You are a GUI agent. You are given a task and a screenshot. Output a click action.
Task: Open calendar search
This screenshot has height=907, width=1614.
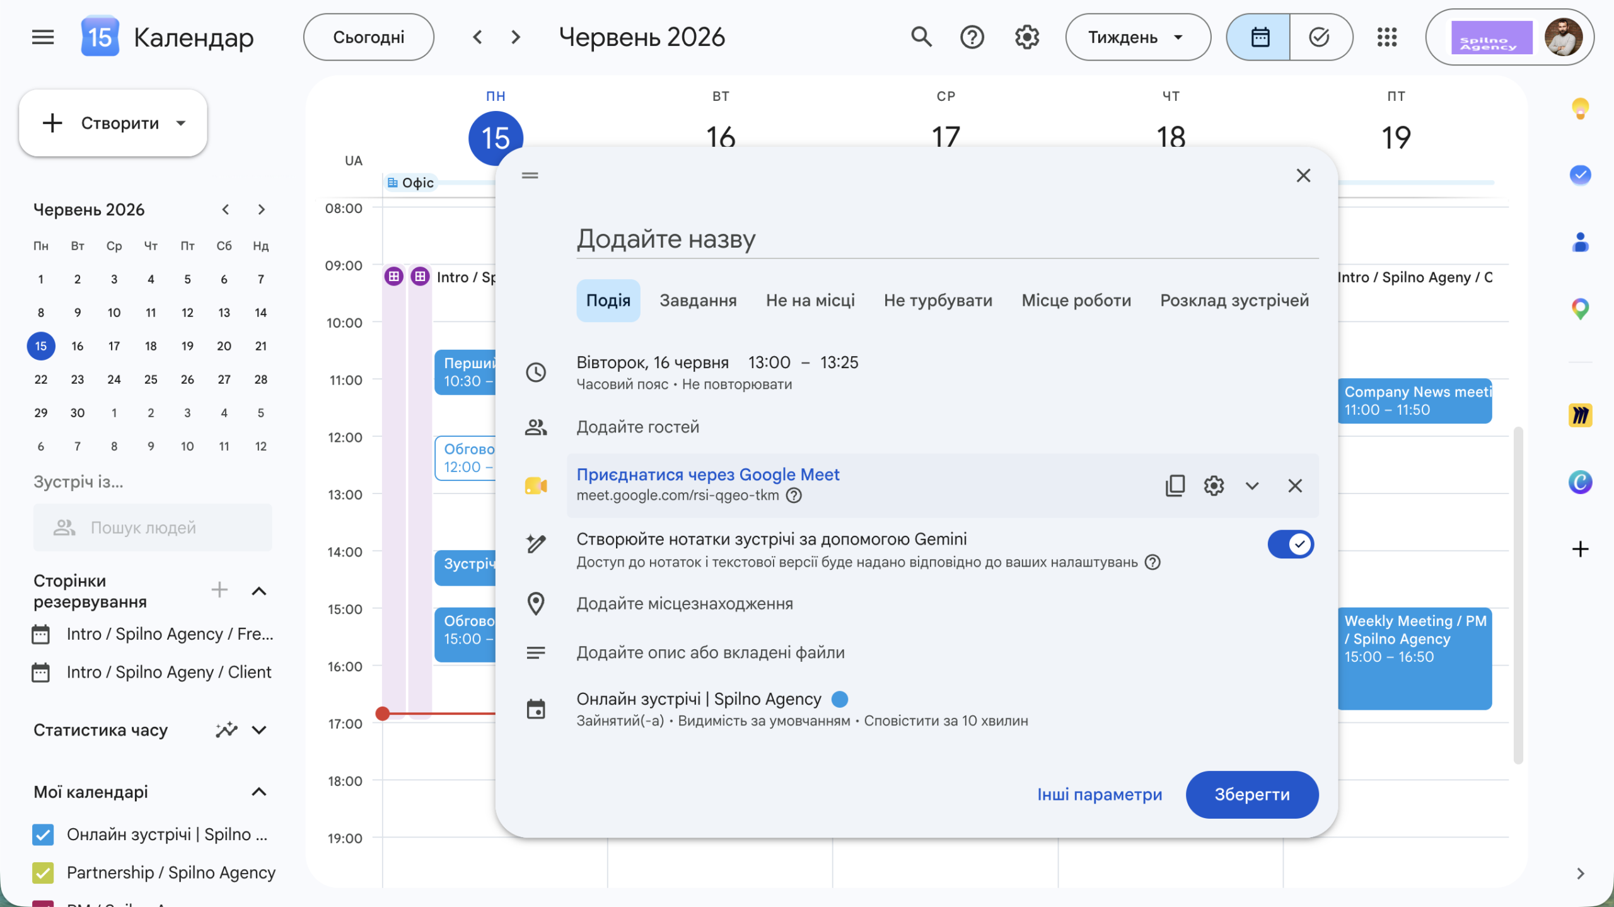coord(921,37)
